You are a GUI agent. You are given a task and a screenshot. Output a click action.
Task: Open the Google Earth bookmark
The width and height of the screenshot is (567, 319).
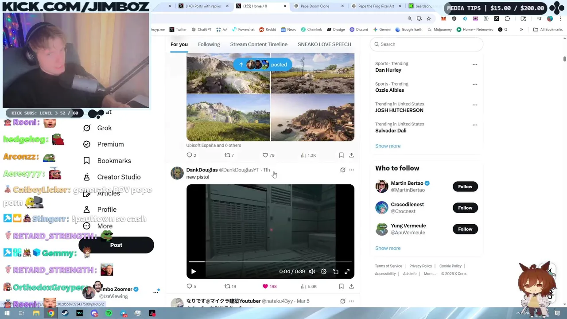408,30
